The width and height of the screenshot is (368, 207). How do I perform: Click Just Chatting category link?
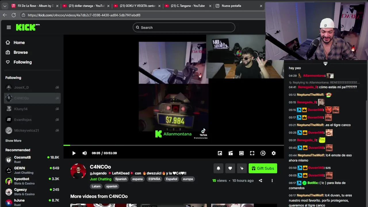[x=101, y=179]
